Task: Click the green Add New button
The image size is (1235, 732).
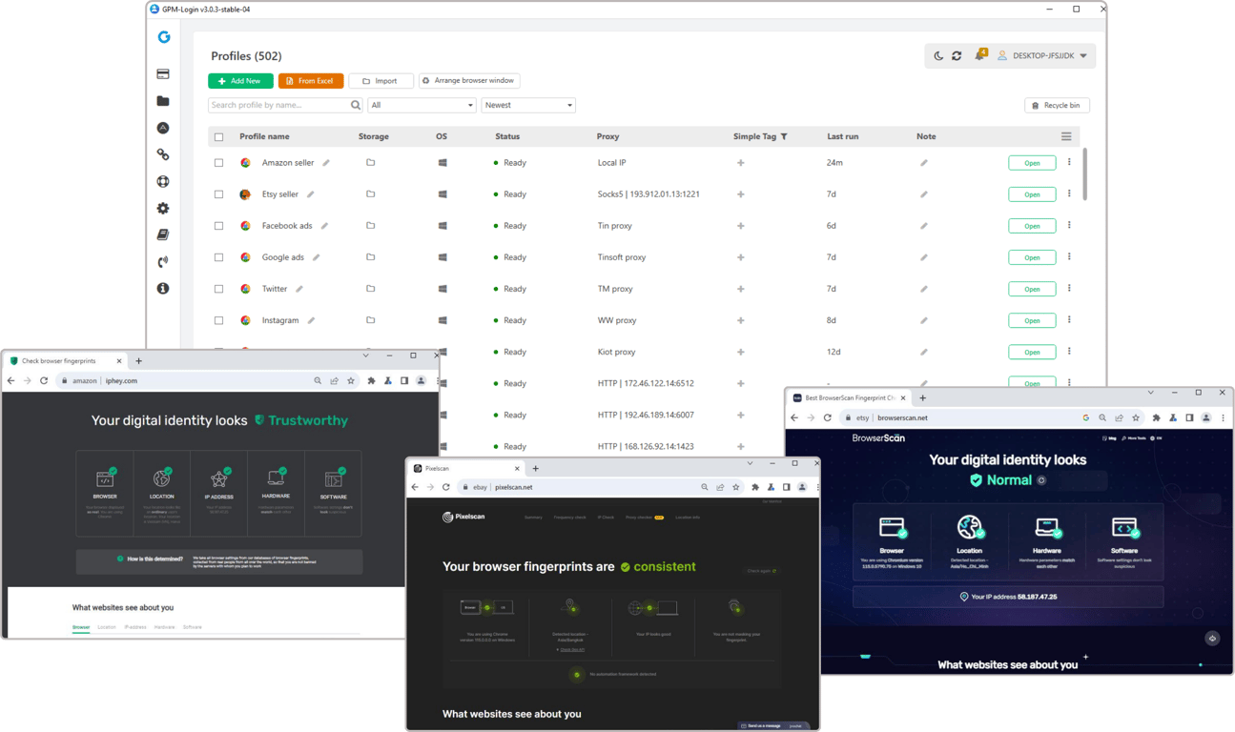Action: coord(239,80)
